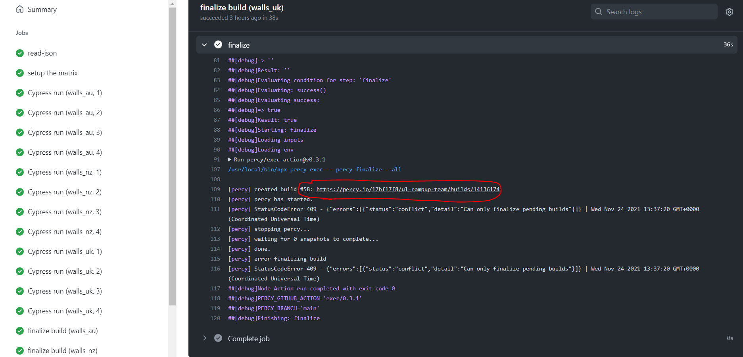Screen dimensions: 743x357
Task: Click the '[percy] error finalizing build' line
Action: click(x=277, y=259)
